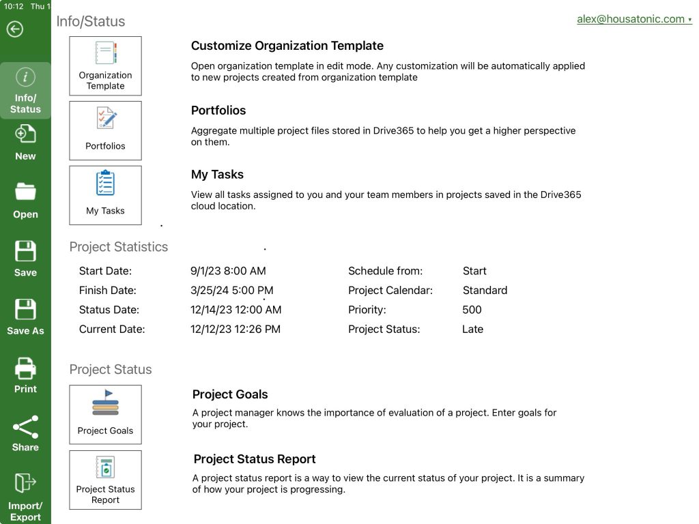Open the Project Goals tool
Screen dimensions: 699x524
(104, 413)
